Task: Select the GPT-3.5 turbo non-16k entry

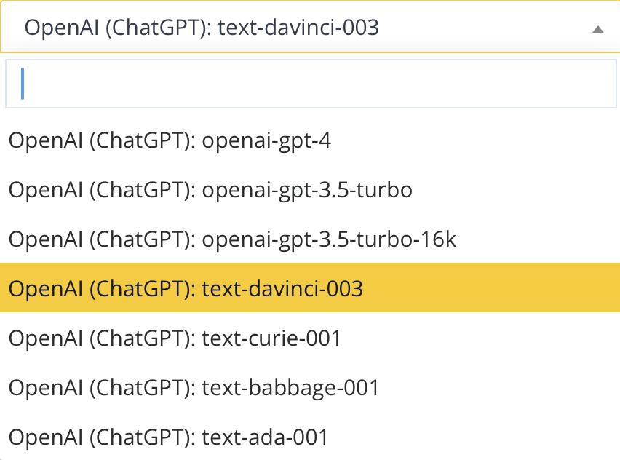Action: pyautogui.click(x=210, y=190)
